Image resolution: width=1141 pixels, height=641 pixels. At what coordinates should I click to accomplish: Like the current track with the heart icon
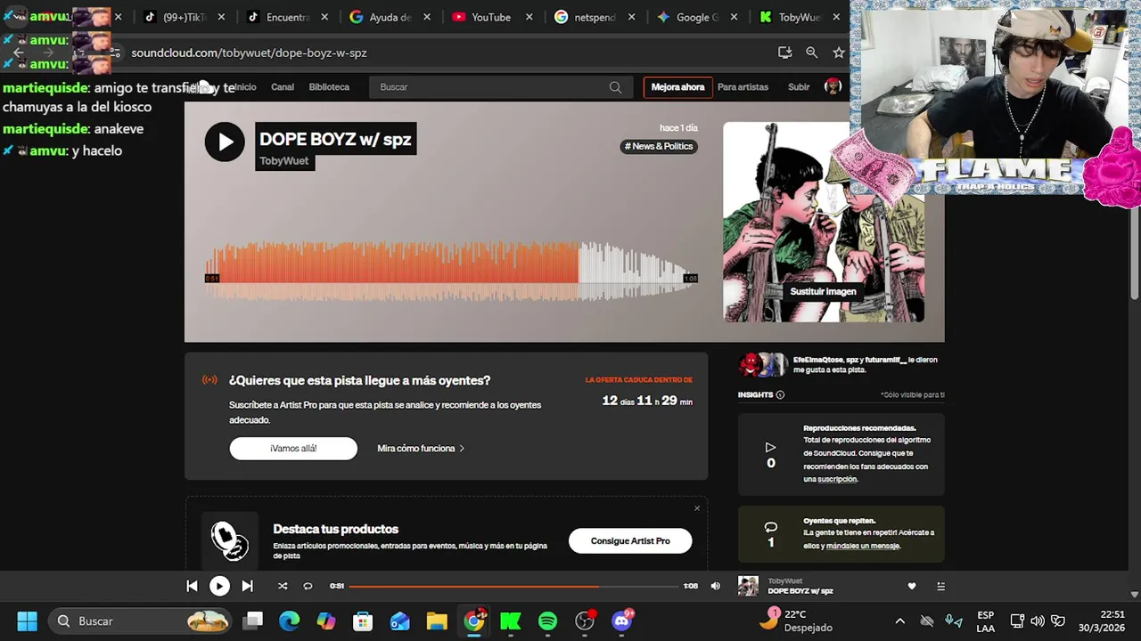911,586
